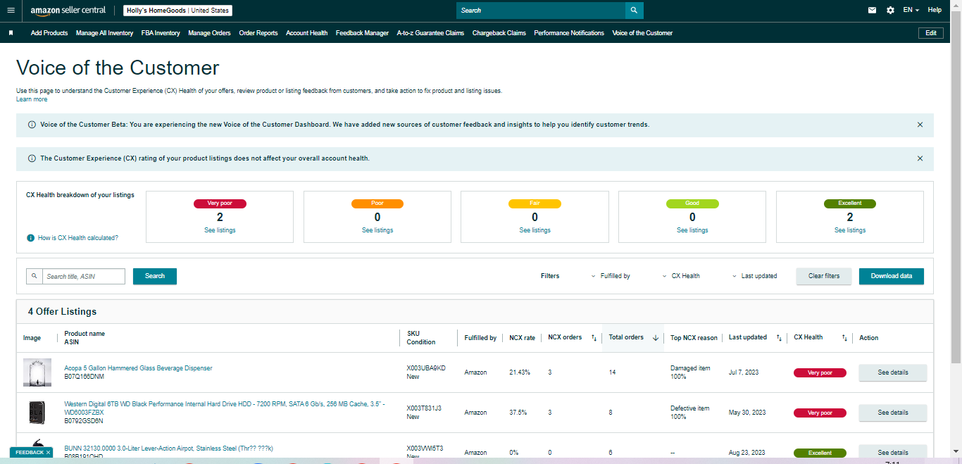
Task: Dismiss the CX rating account health banner
Action: [x=920, y=158]
